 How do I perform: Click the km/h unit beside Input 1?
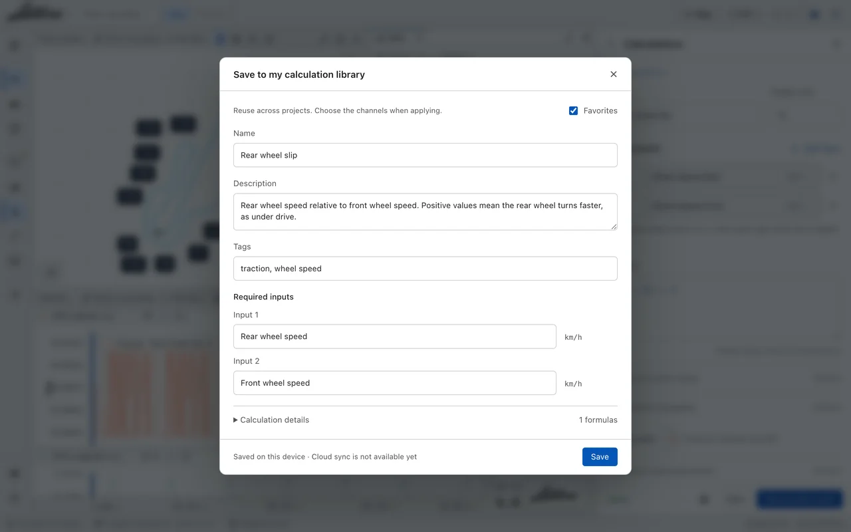click(x=573, y=337)
